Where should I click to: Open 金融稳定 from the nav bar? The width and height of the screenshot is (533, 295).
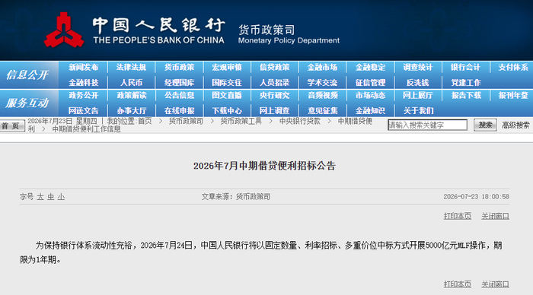click(370, 67)
